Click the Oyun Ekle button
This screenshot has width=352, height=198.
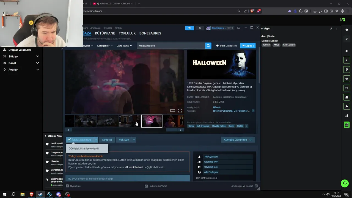pyautogui.click(x=73, y=186)
